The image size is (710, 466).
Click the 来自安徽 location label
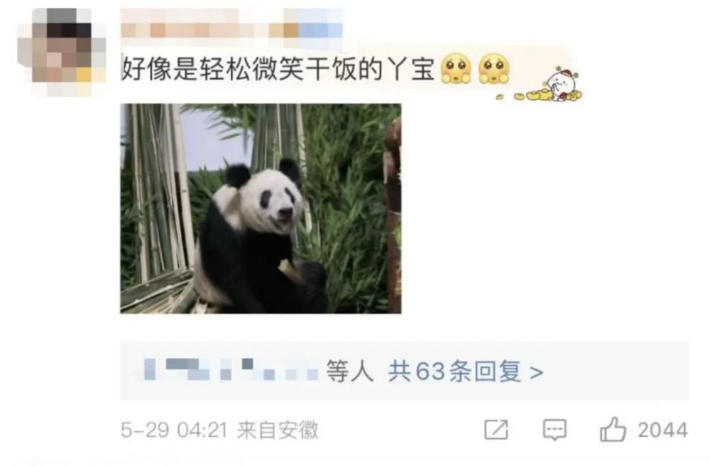pos(278,430)
